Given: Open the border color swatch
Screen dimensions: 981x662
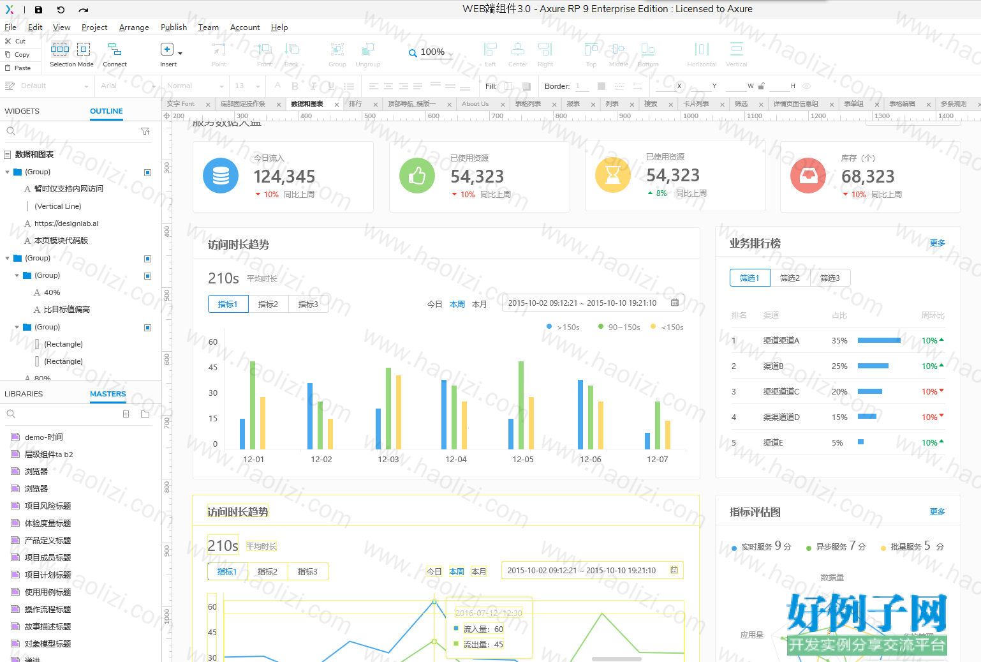Looking at the screenshot, I should (601, 86).
